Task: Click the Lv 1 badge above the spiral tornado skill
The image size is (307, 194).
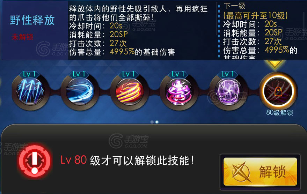Action: tap(129, 74)
